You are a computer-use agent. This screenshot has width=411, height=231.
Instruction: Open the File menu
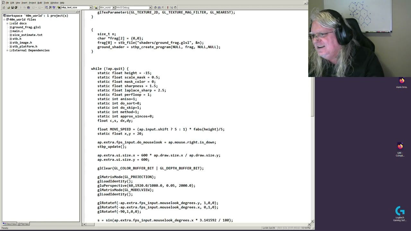pyautogui.click(x=7, y=3)
